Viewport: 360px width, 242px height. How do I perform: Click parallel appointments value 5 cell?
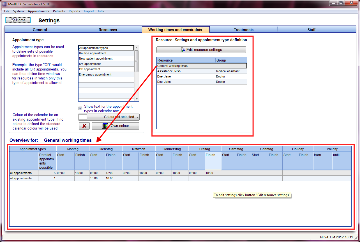click(47, 173)
